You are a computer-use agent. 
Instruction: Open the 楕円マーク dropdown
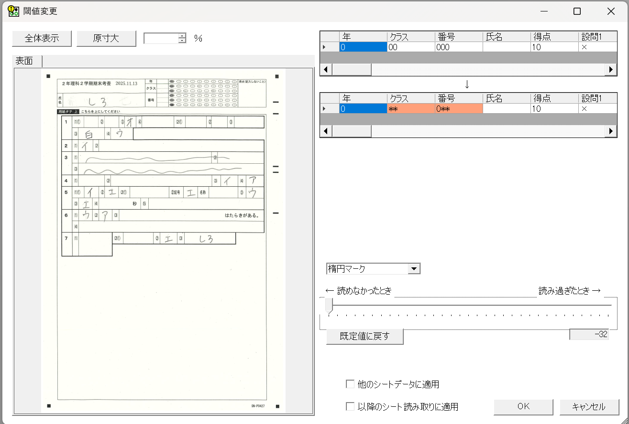click(x=414, y=269)
